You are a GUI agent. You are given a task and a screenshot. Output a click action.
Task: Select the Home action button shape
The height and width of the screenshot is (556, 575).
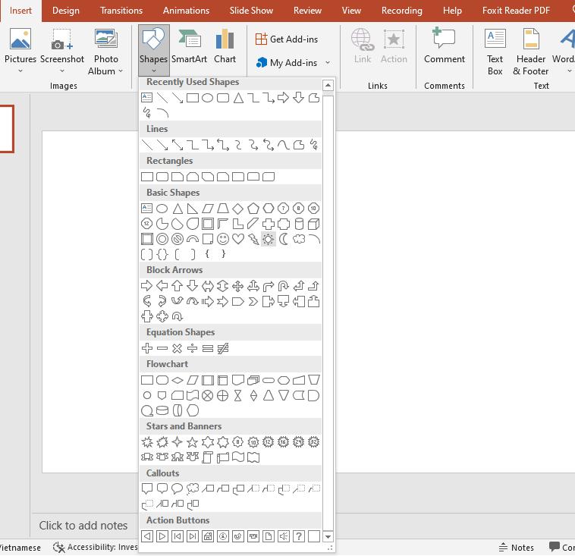coord(208,536)
